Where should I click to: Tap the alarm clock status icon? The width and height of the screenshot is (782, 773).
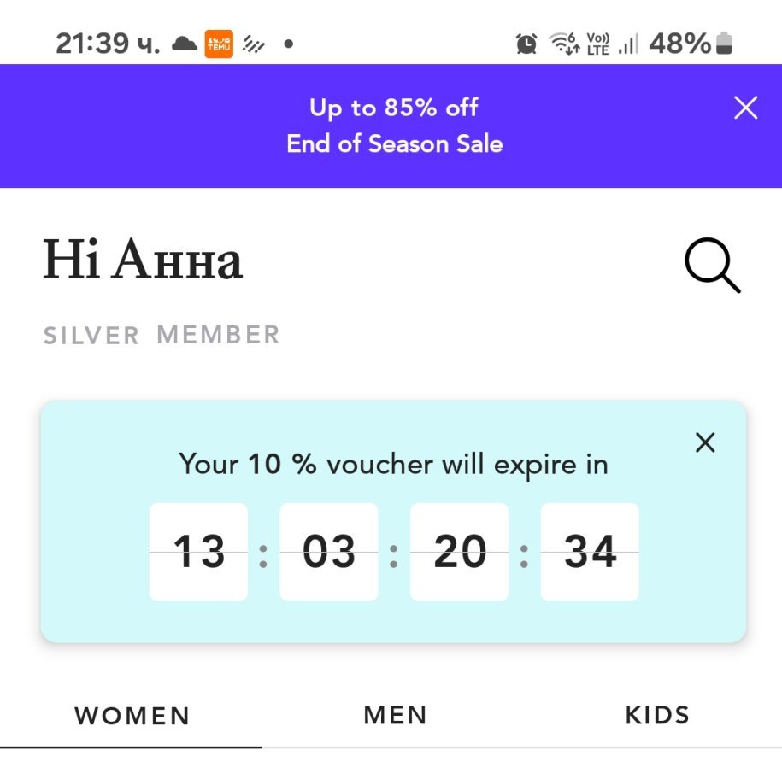click(x=526, y=44)
